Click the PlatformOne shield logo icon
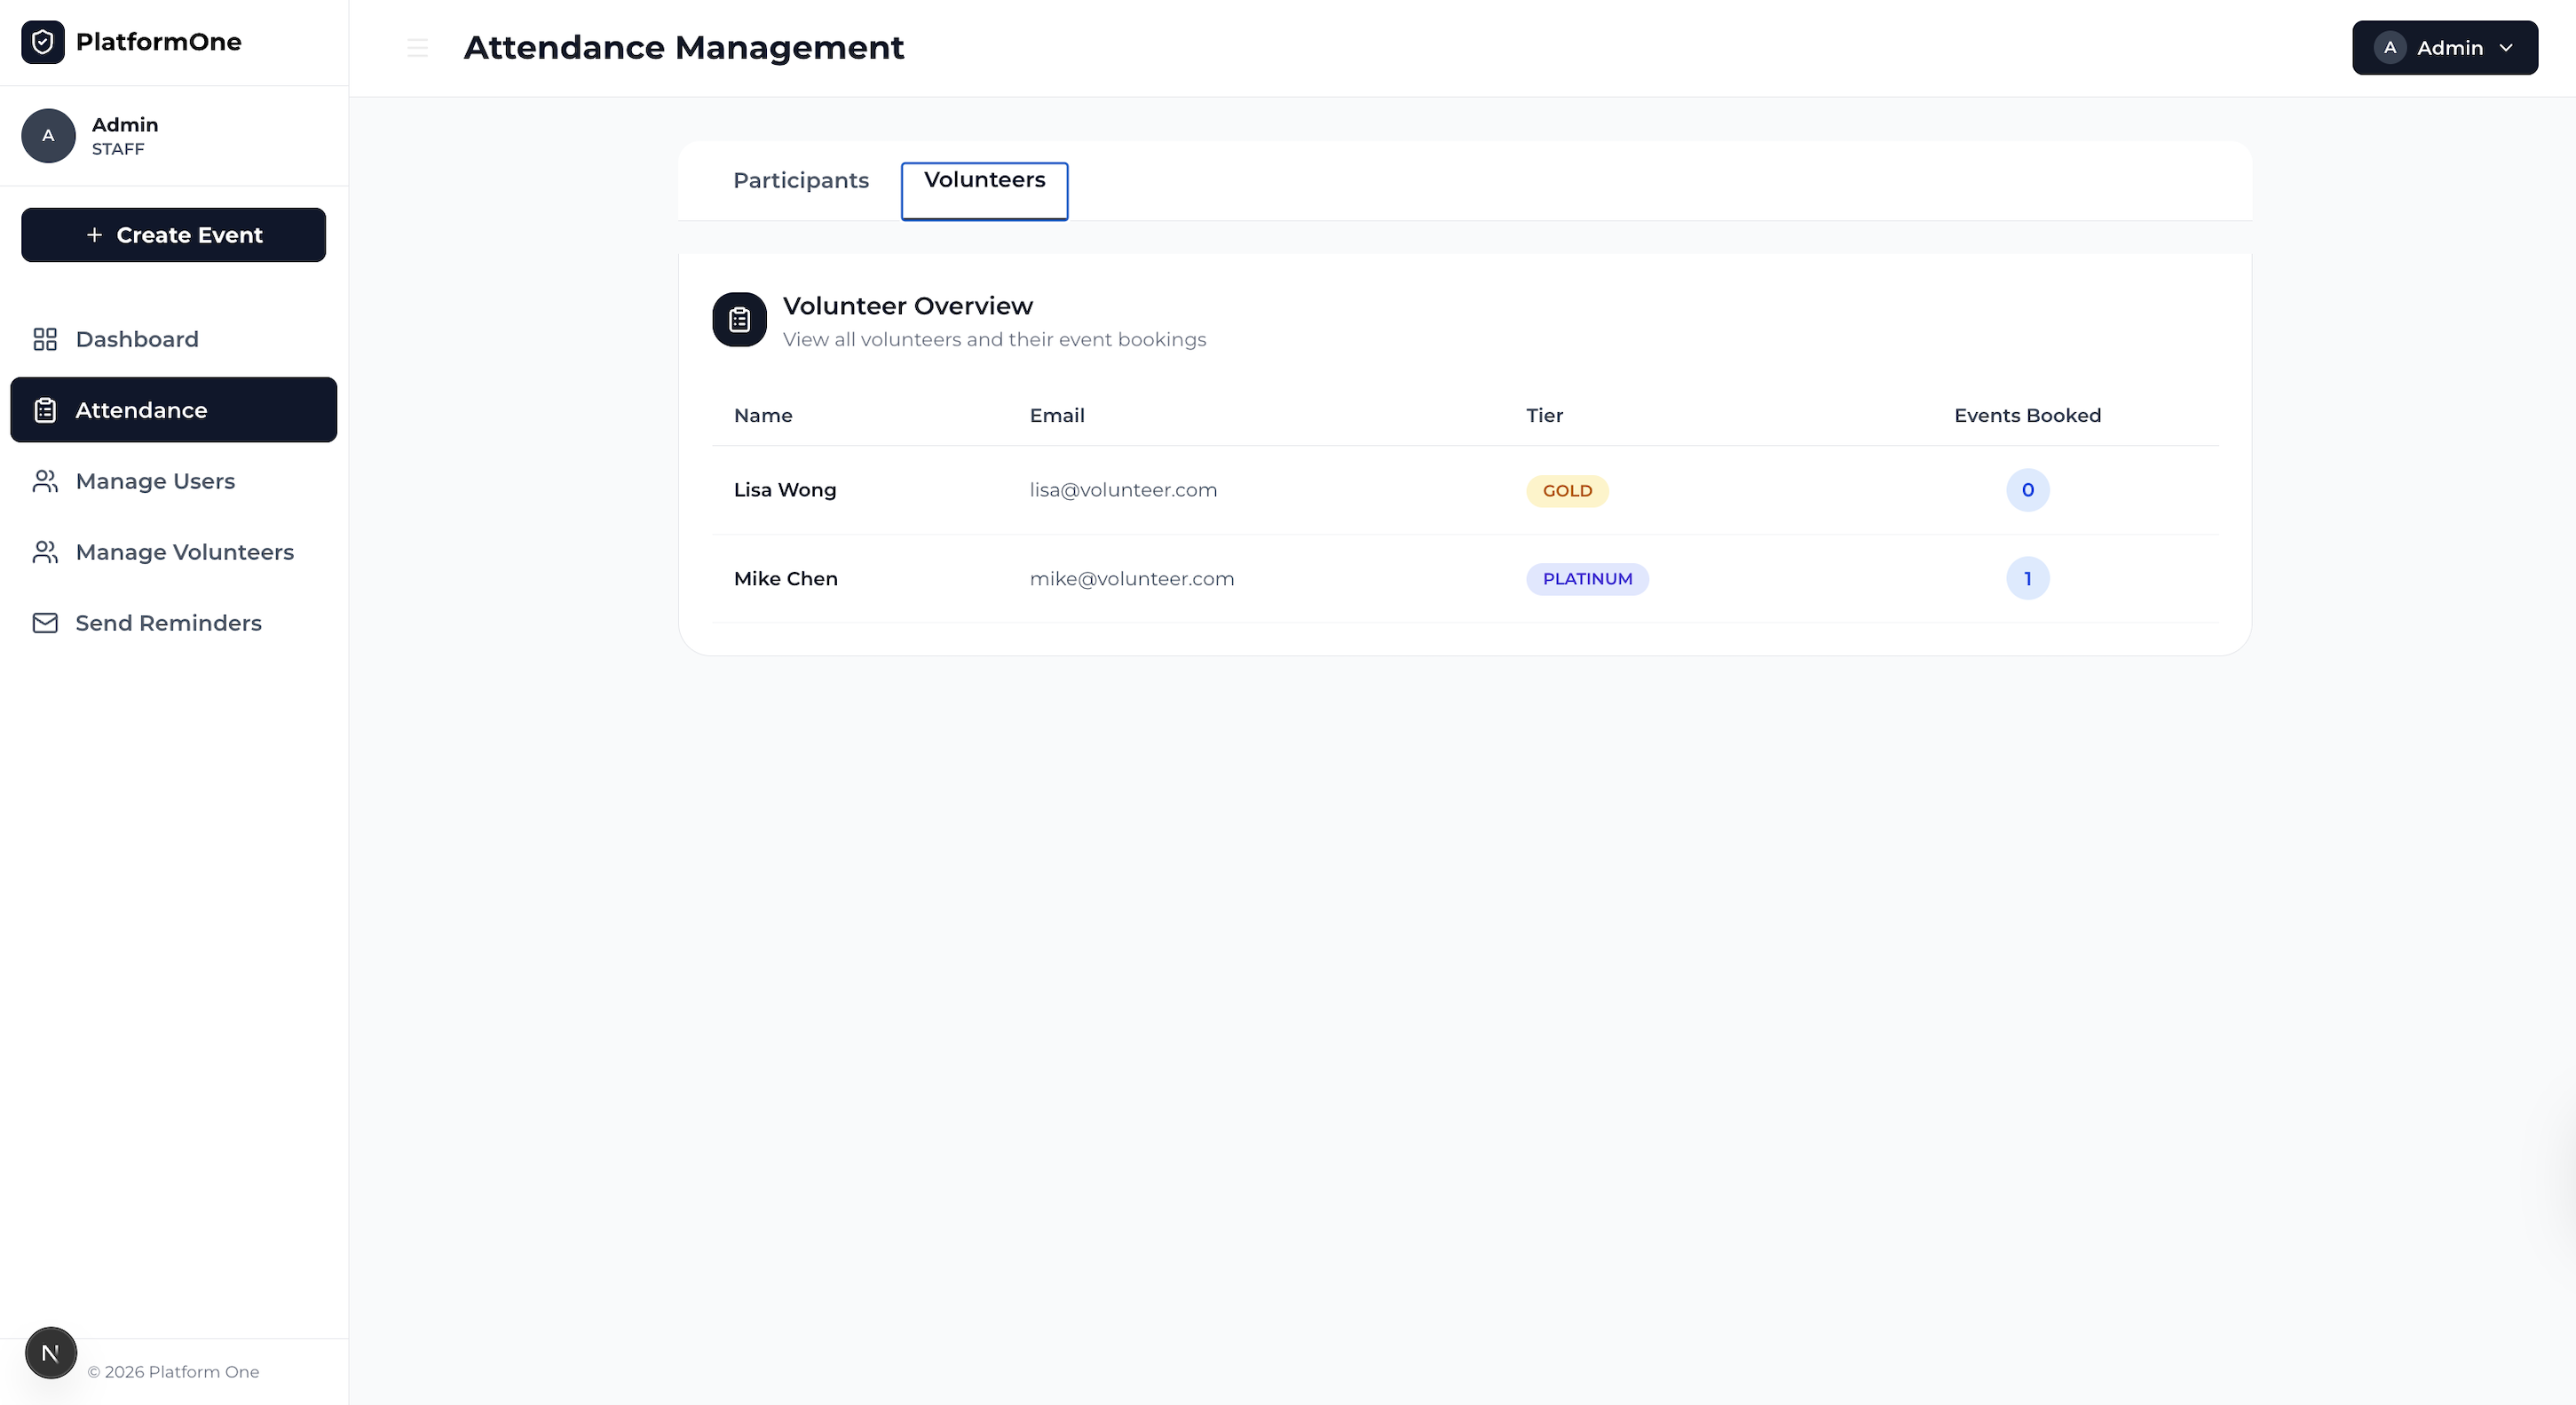The height and width of the screenshot is (1405, 2576). pos(42,42)
